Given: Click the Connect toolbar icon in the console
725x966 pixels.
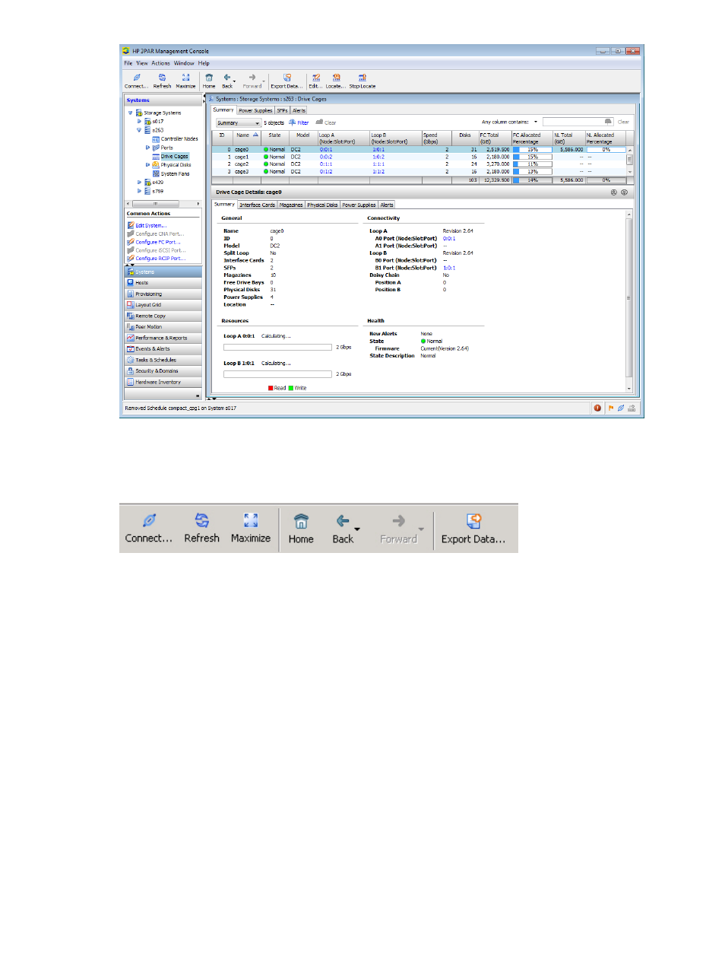Looking at the screenshot, I should 137,78.
